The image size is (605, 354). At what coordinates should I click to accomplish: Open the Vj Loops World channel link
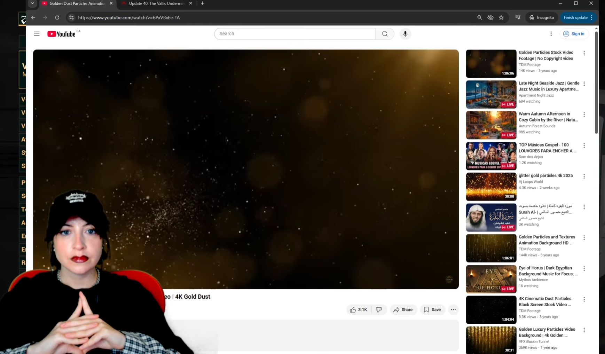531,182
